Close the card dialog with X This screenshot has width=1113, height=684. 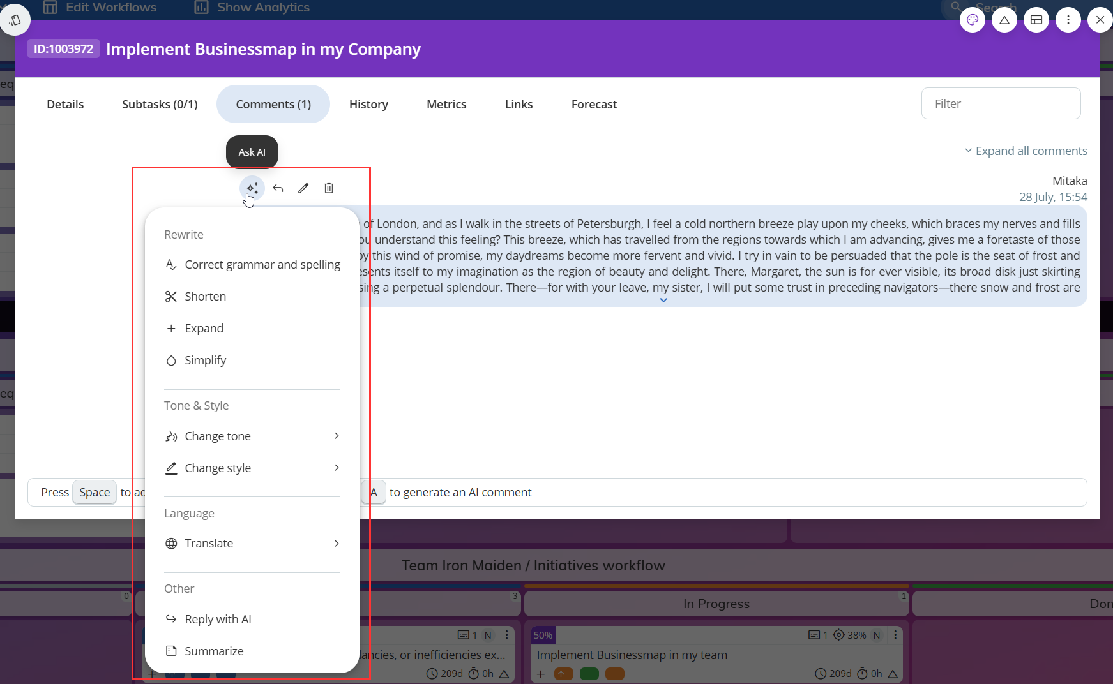1100,20
